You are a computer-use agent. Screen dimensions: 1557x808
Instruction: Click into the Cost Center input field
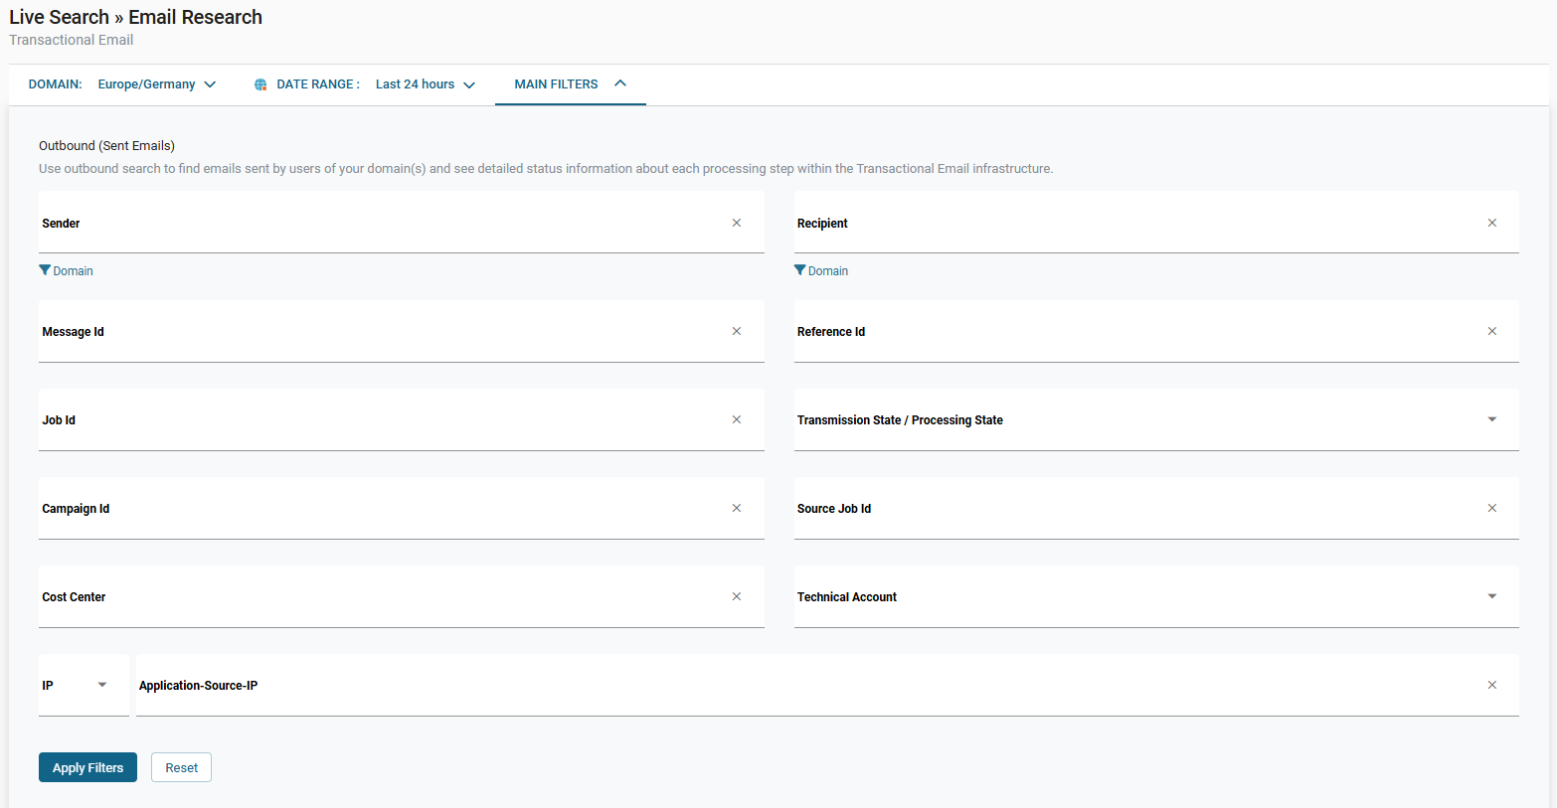point(378,597)
